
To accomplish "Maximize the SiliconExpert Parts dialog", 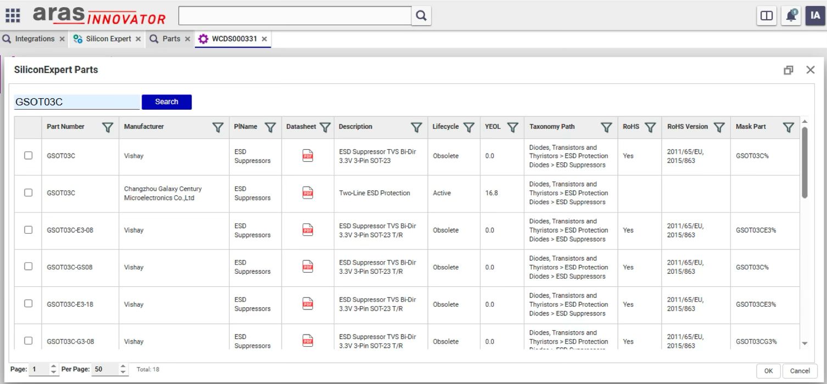I will 789,70.
